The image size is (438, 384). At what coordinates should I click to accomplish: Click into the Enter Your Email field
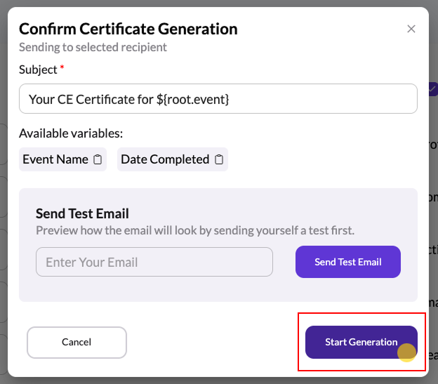pos(154,262)
